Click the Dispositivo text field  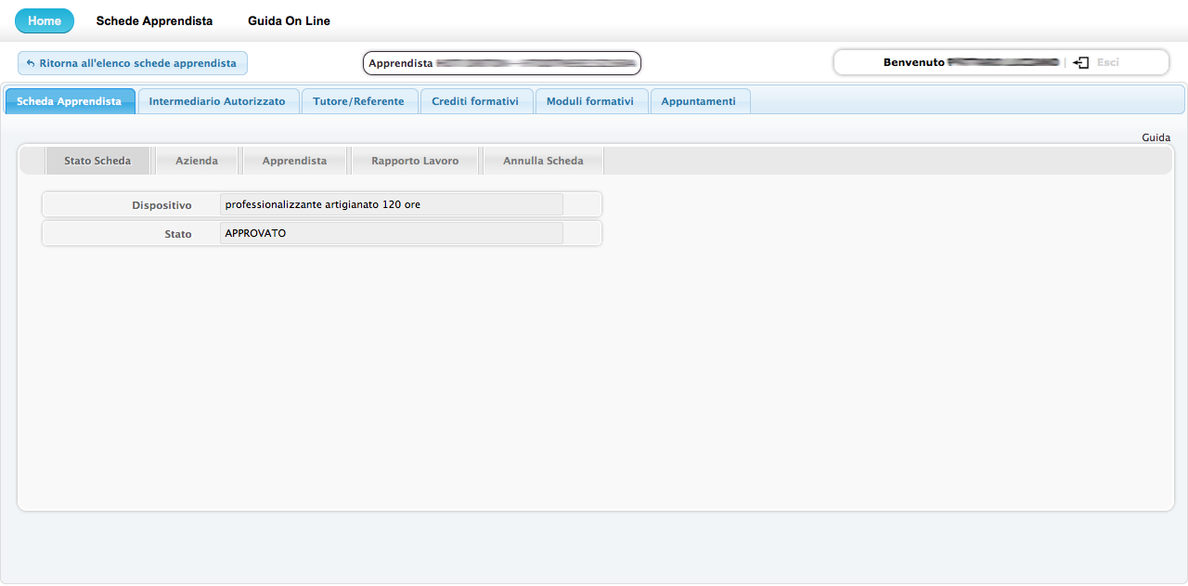pyautogui.click(x=391, y=204)
